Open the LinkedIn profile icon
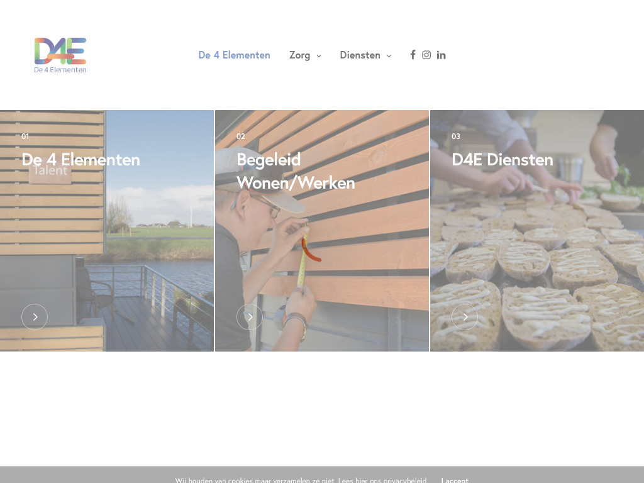 441,55
